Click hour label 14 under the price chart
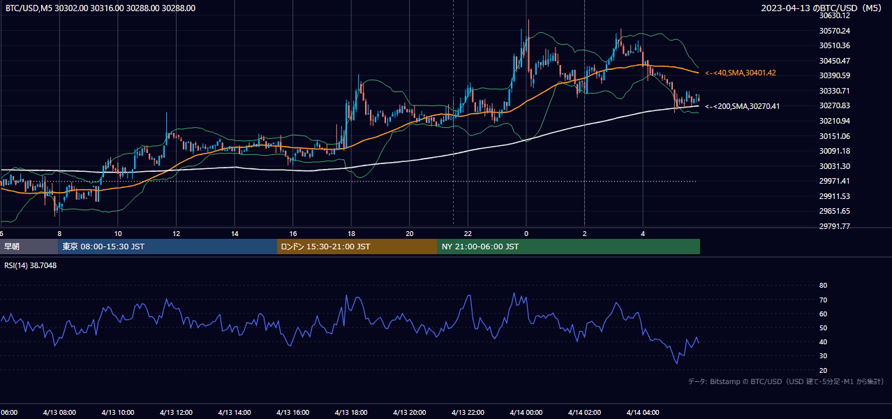 (x=235, y=234)
